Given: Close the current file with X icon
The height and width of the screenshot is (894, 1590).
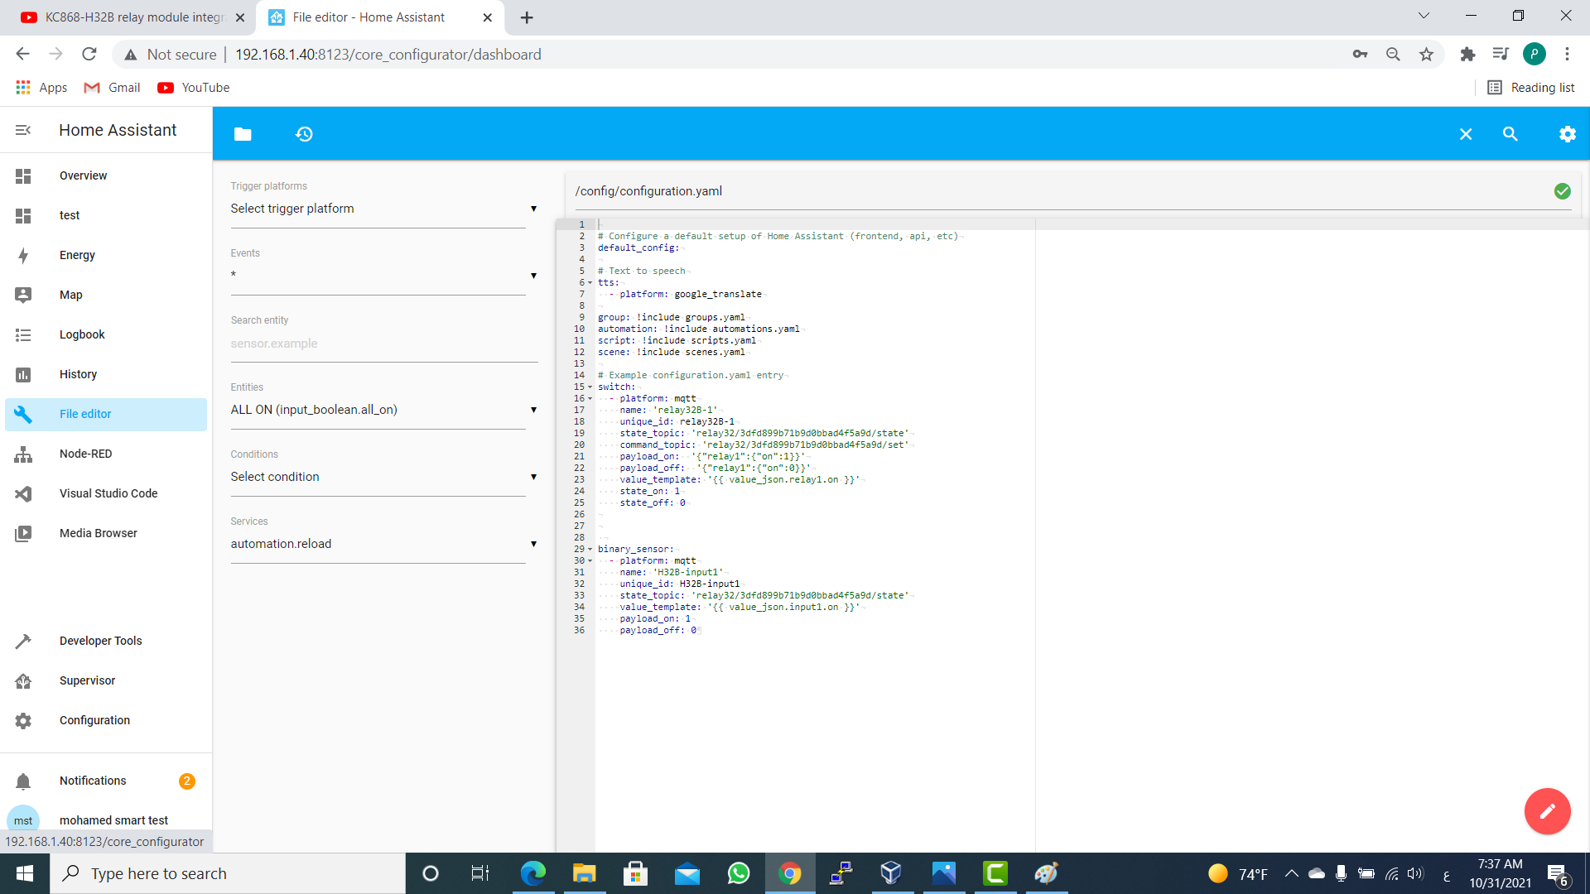Looking at the screenshot, I should pos(1465,134).
